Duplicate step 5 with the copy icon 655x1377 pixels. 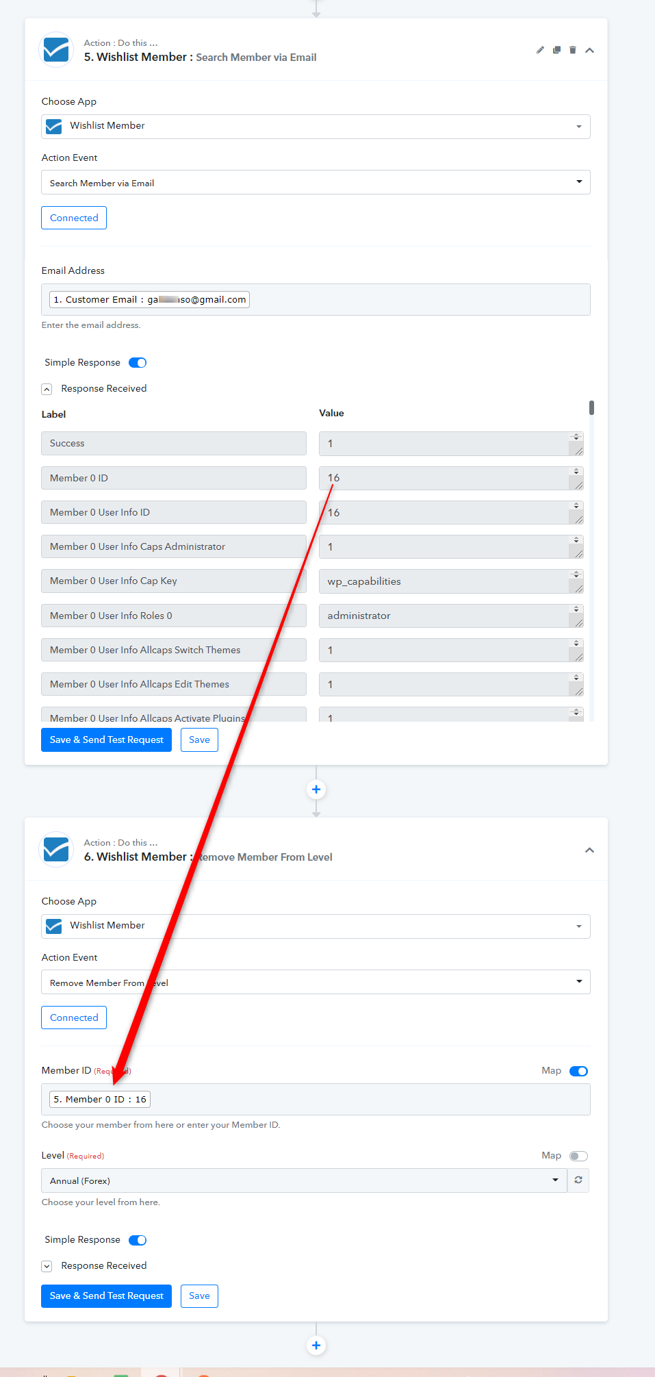(x=556, y=50)
